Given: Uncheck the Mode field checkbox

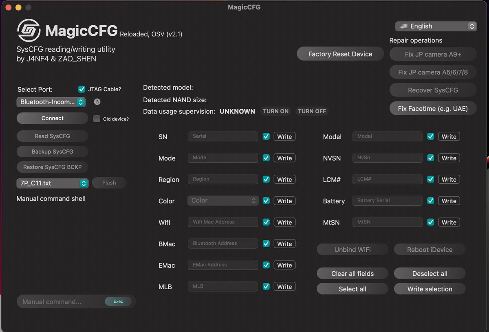Looking at the screenshot, I should click(266, 158).
